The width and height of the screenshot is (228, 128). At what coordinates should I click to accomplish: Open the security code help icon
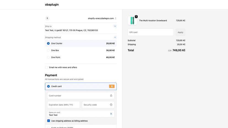[111, 105]
